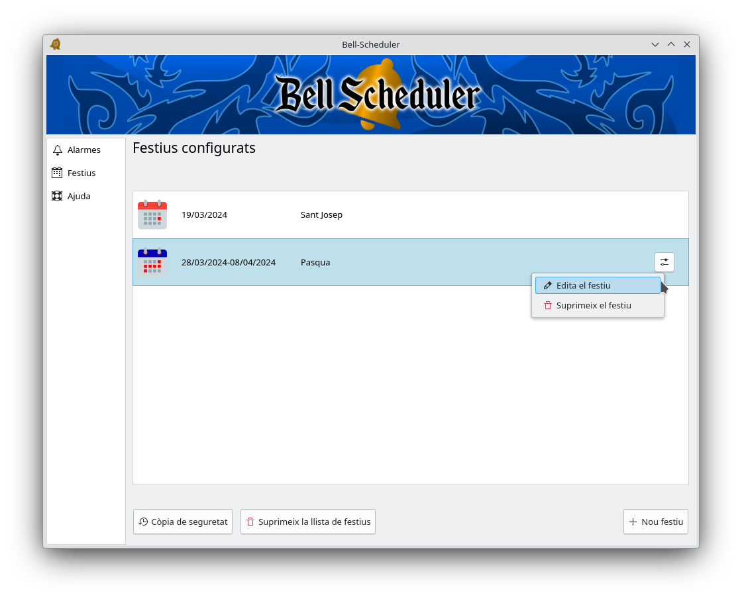The width and height of the screenshot is (742, 599).
Task: Click the Pasqua holiday name
Action: [x=315, y=263]
